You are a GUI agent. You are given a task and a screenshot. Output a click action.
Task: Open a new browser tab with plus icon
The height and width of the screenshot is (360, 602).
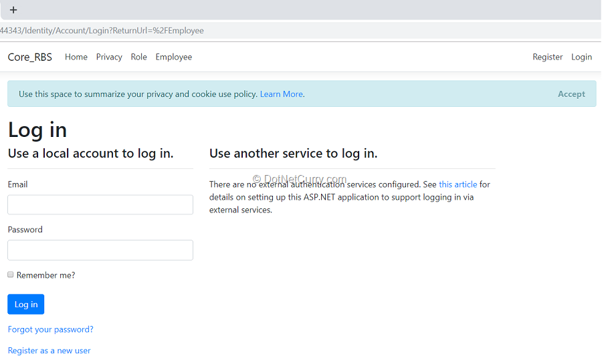click(x=13, y=10)
